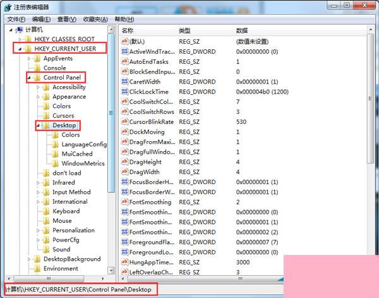The height and width of the screenshot is (298, 379).
Task: Click the Cursors key folder icon
Action: tap(46, 116)
